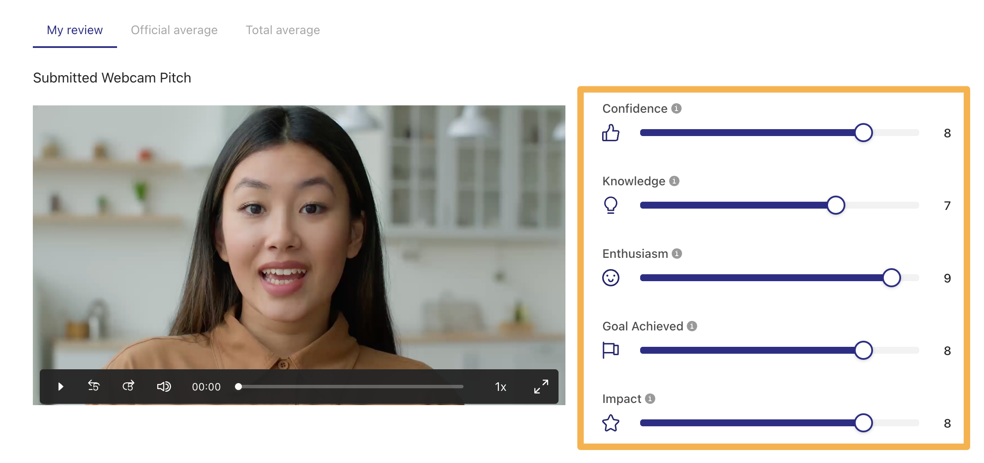Open the Impact info icon
Image resolution: width=984 pixels, height=463 pixels.
click(650, 399)
